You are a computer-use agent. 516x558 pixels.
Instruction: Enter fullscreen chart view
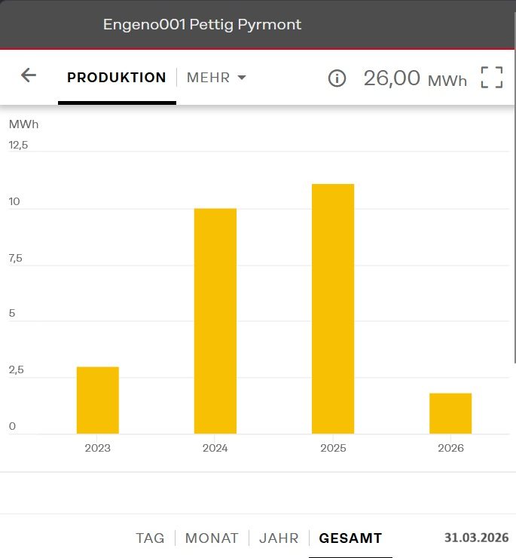coord(491,78)
